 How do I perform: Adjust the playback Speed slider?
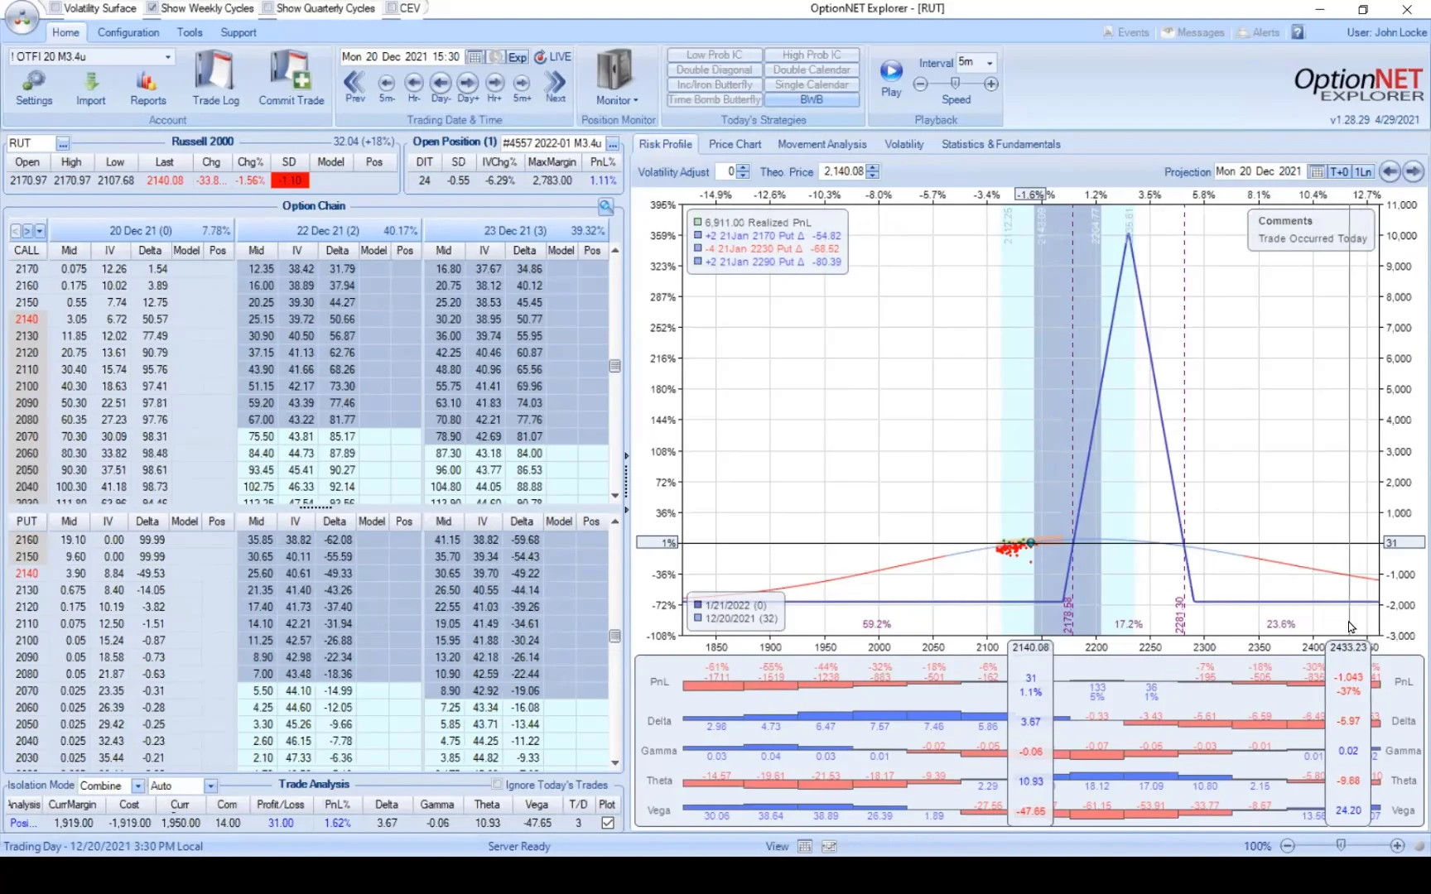(x=955, y=84)
